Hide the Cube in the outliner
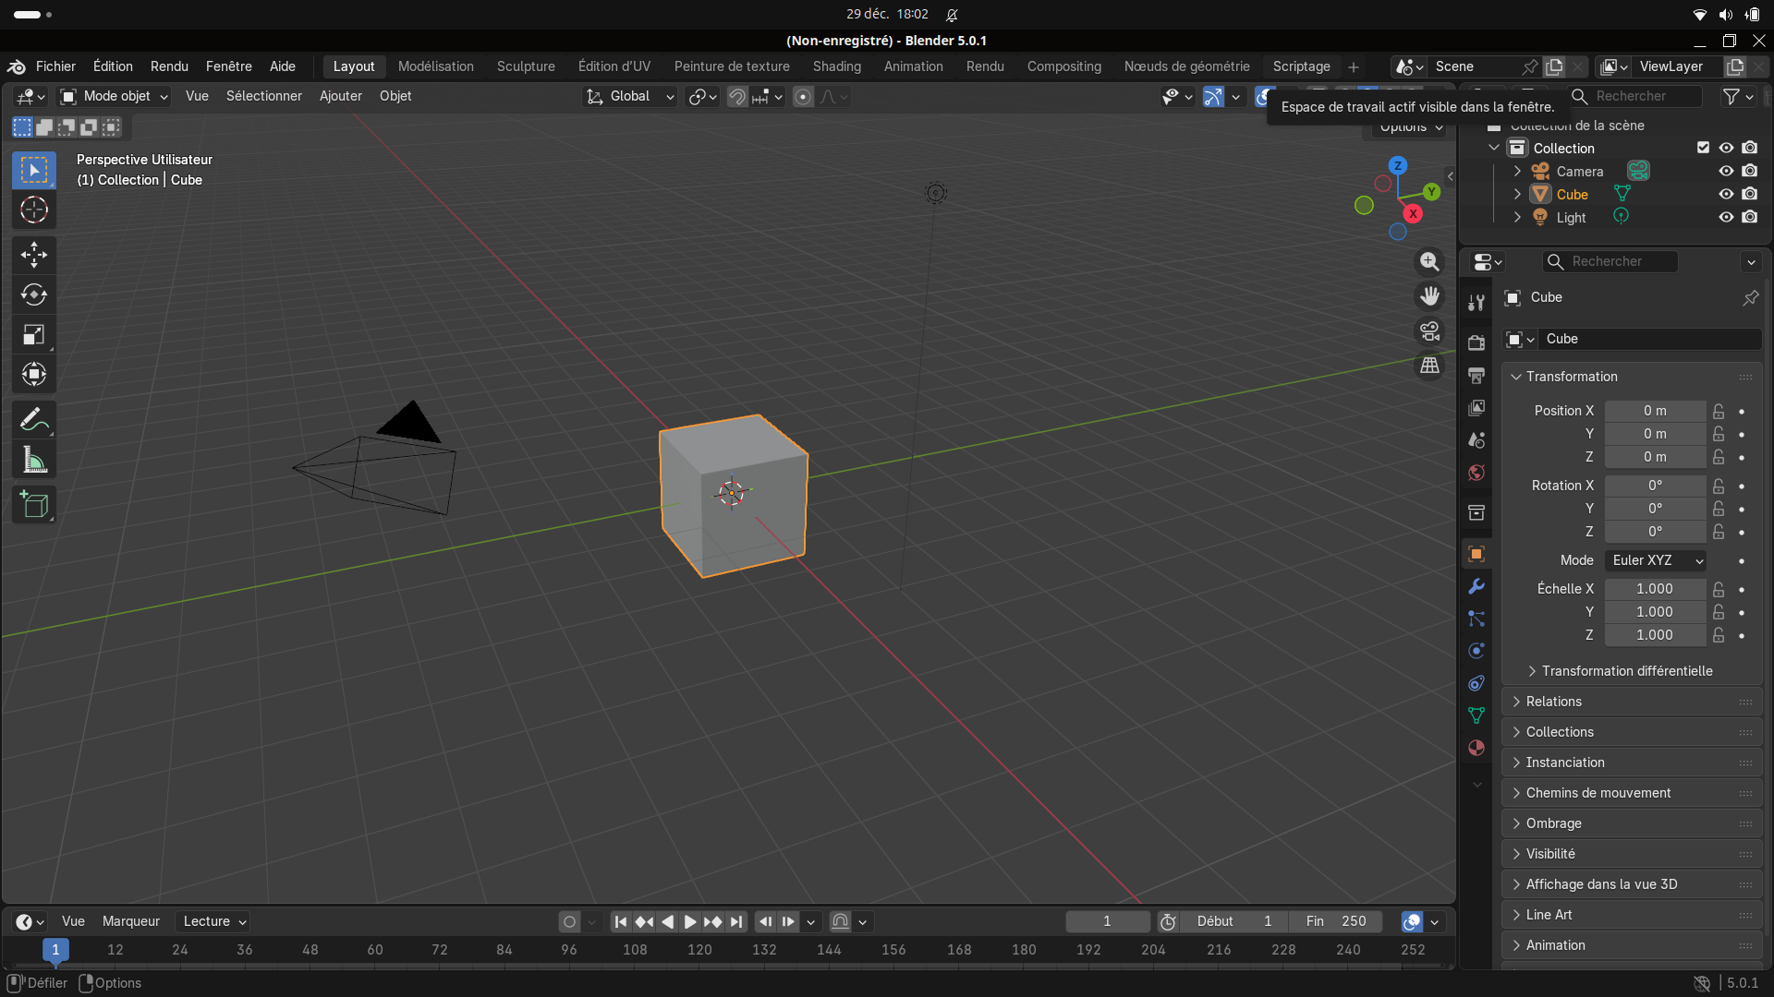This screenshot has width=1774, height=997. (1725, 194)
